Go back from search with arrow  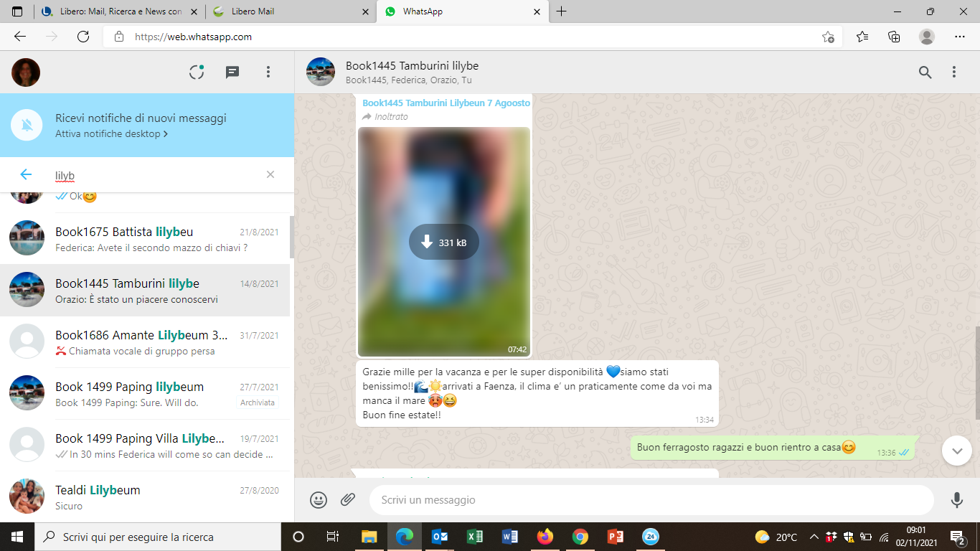26,174
